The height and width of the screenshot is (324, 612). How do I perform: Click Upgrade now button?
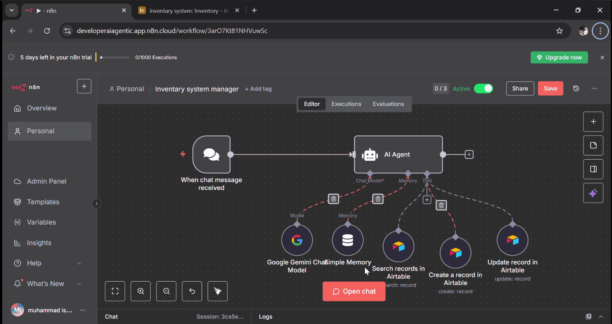(559, 57)
